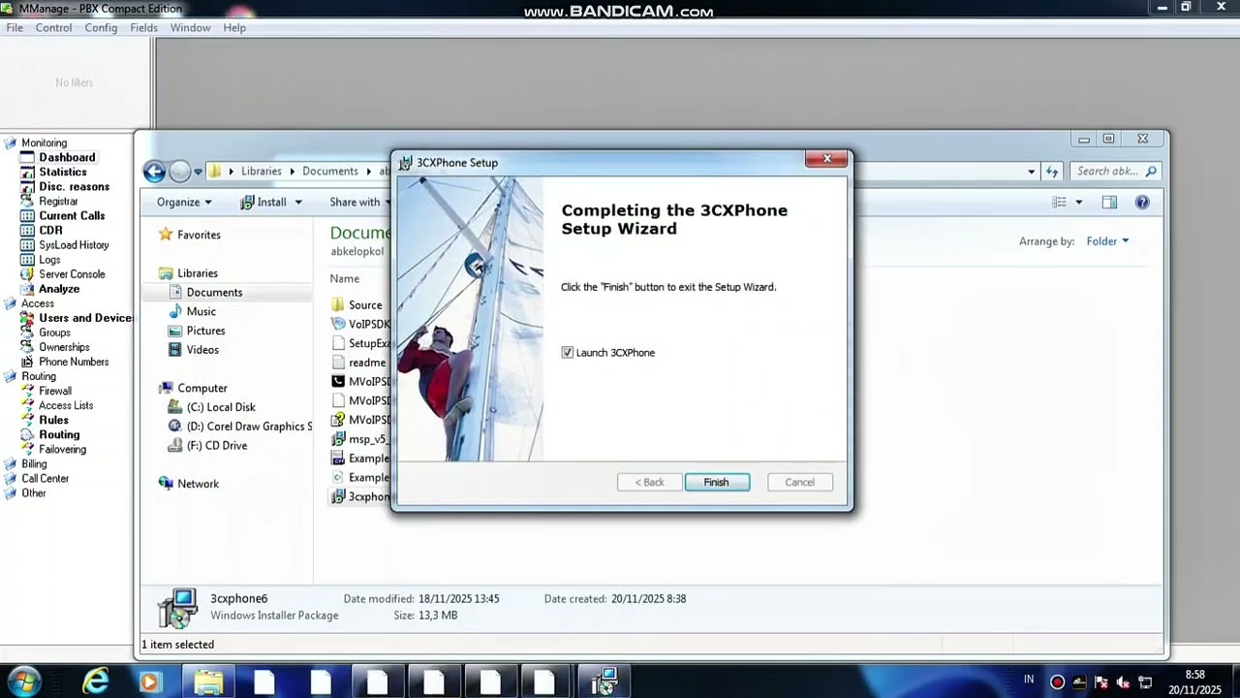Open Internet Explorer from taskbar
Screen dimensions: 1240x698
pos(95,682)
